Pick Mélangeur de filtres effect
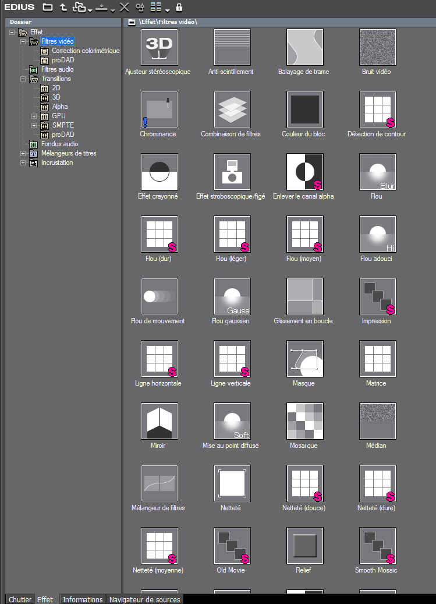 tap(159, 484)
